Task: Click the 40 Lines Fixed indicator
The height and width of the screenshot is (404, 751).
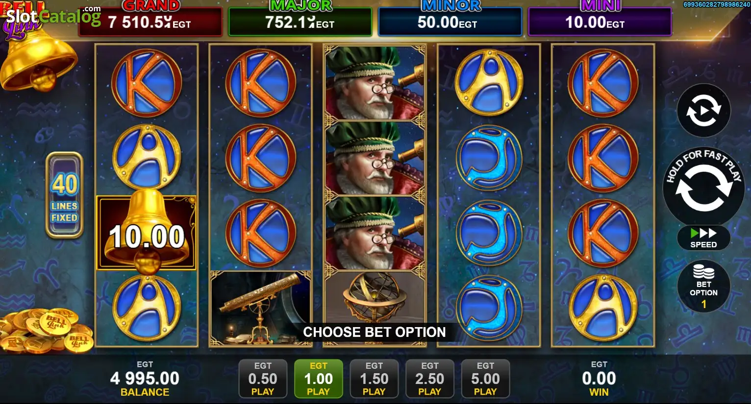Action: point(64,195)
